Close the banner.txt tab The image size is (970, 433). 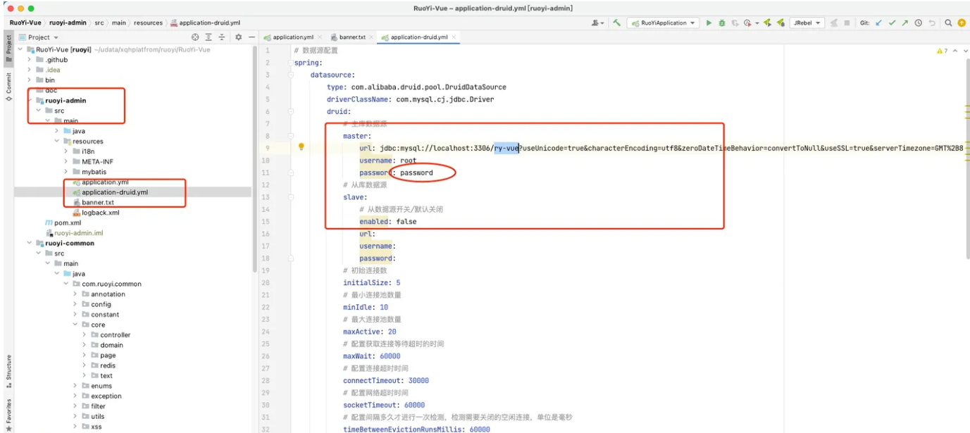pos(373,37)
